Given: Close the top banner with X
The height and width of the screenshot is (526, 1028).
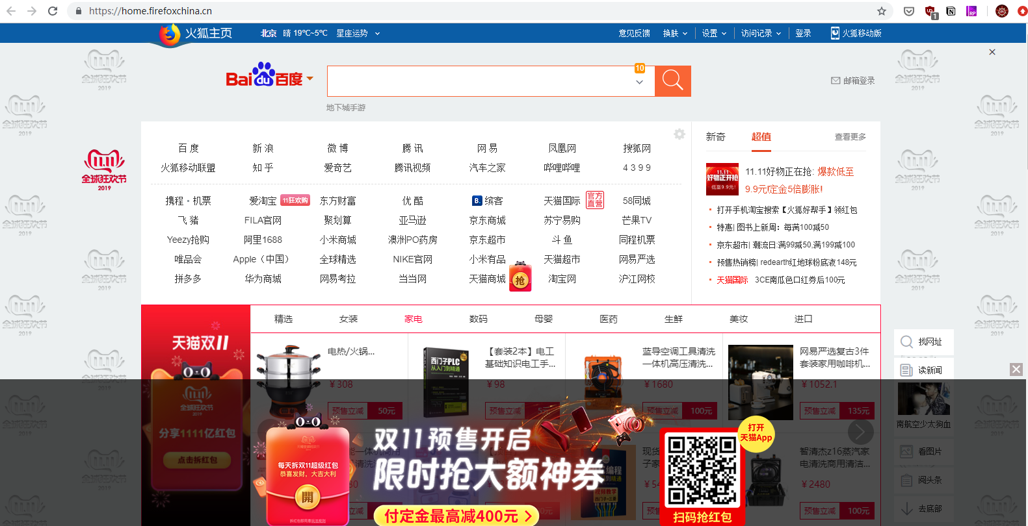Looking at the screenshot, I should tap(992, 52).
